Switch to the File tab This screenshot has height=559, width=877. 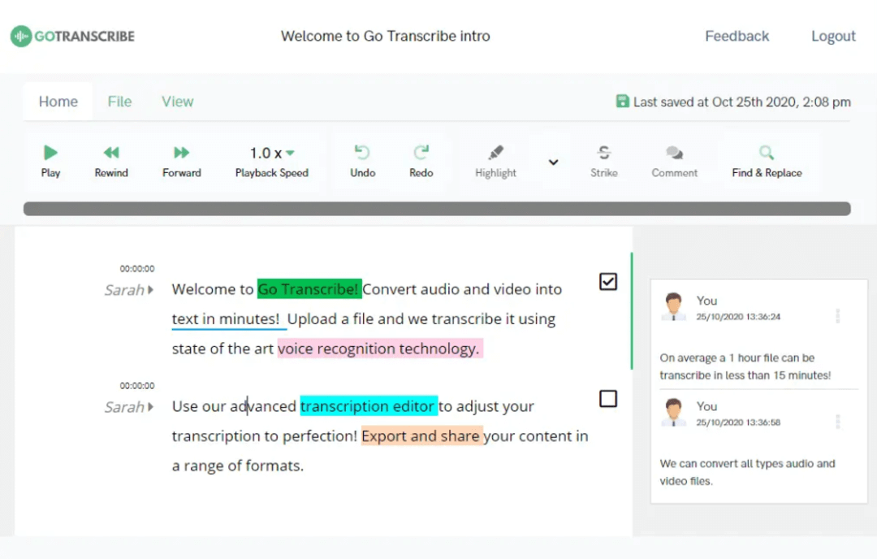[x=119, y=101]
